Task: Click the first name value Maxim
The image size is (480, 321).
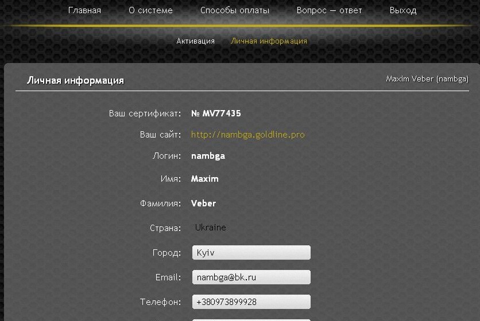Action: click(x=205, y=178)
